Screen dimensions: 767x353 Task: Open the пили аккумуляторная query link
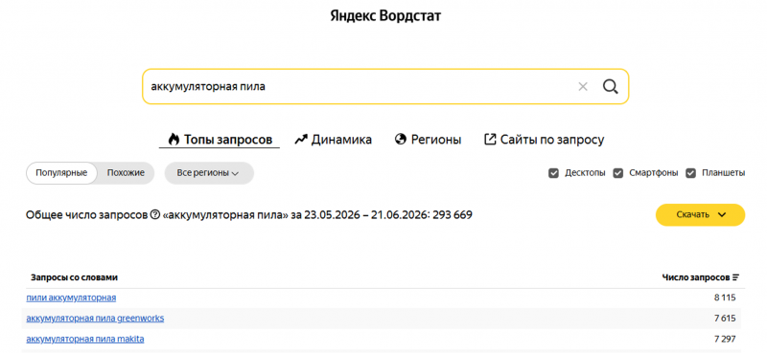point(71,298)
